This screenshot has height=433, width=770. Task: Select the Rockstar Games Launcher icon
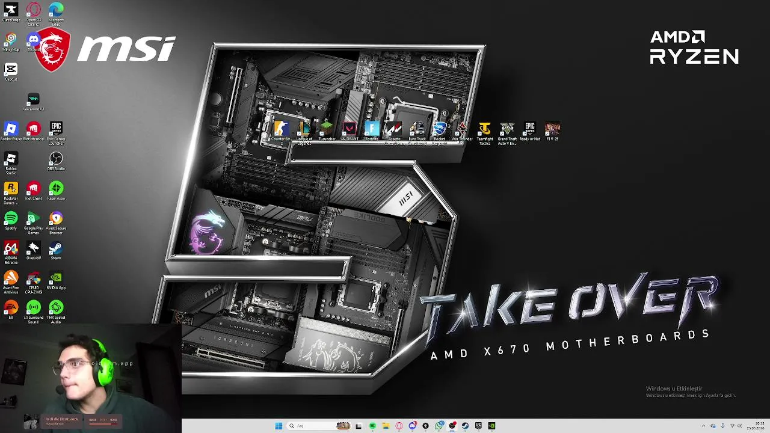tap(11, 193)
